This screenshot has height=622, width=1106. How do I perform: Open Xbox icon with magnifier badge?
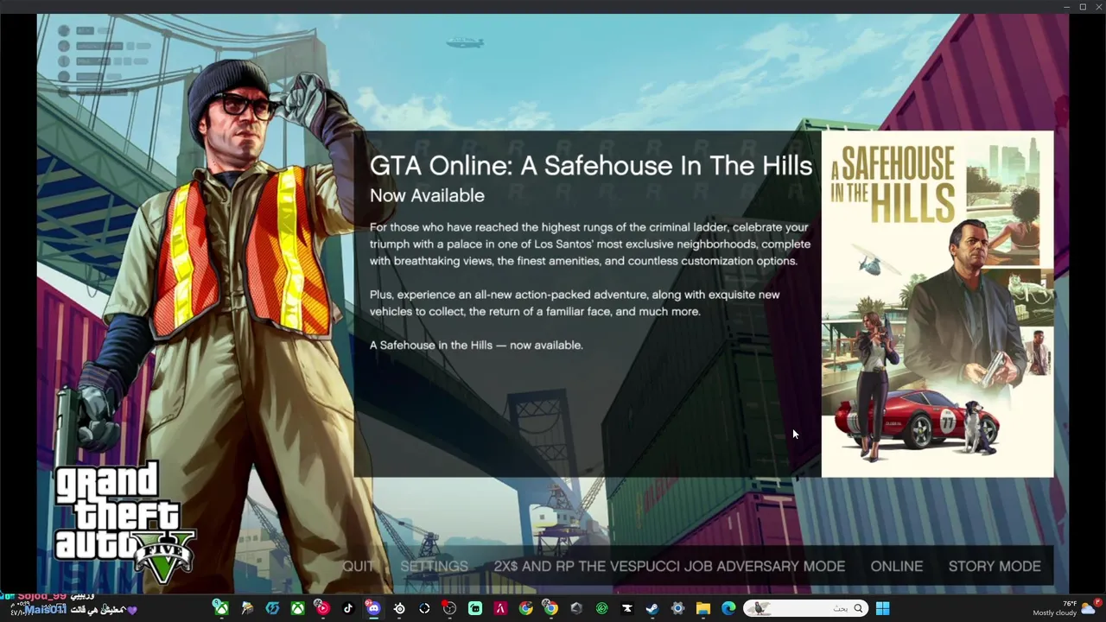[221, 608]
